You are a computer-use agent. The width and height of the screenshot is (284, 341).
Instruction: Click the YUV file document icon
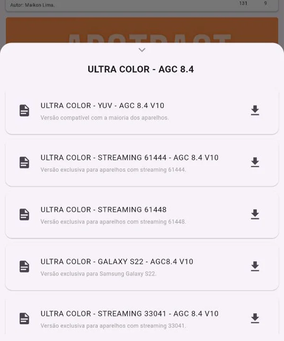coord(24,111)
